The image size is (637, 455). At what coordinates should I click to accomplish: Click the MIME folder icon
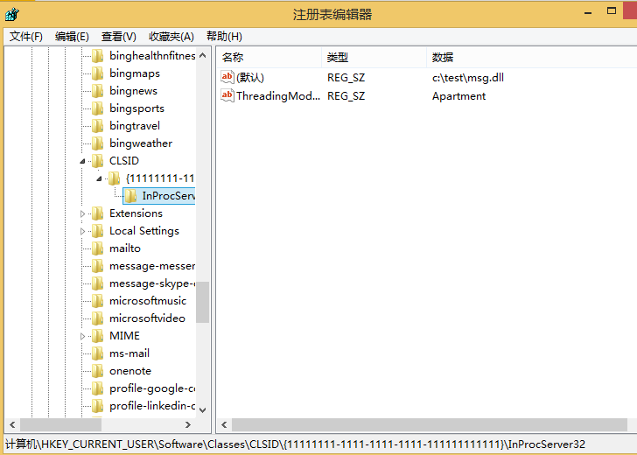[97, 336]
